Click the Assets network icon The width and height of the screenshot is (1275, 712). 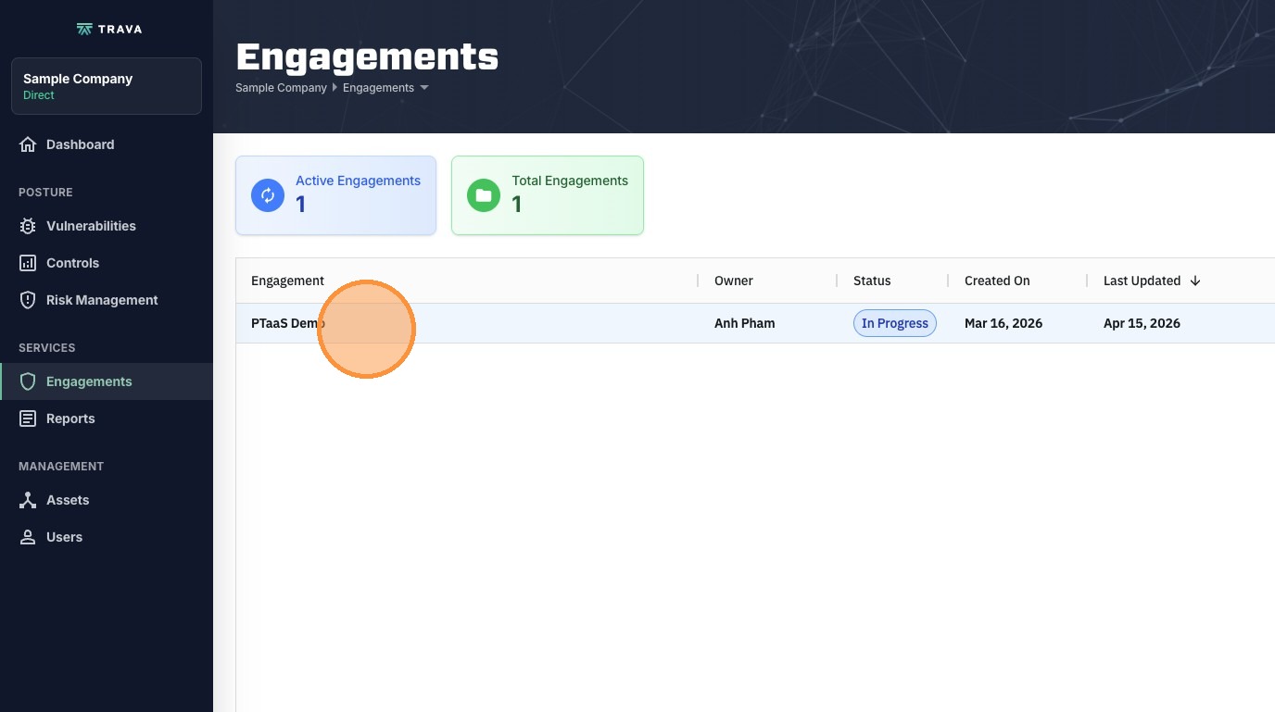click(28, 500)
